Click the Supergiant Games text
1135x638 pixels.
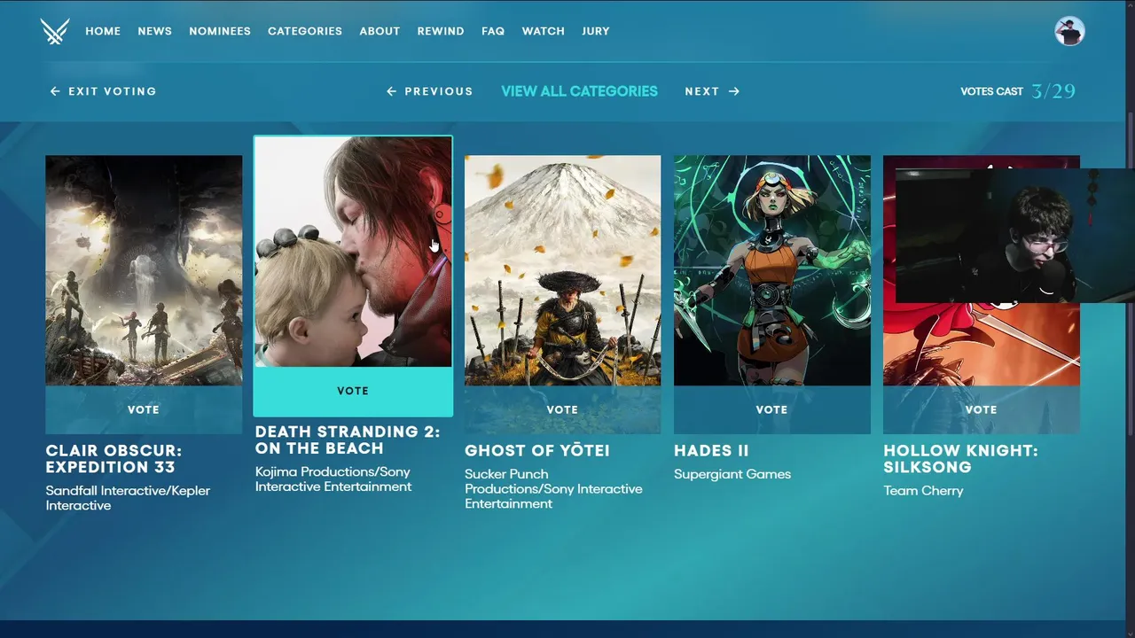coord(732,474)
